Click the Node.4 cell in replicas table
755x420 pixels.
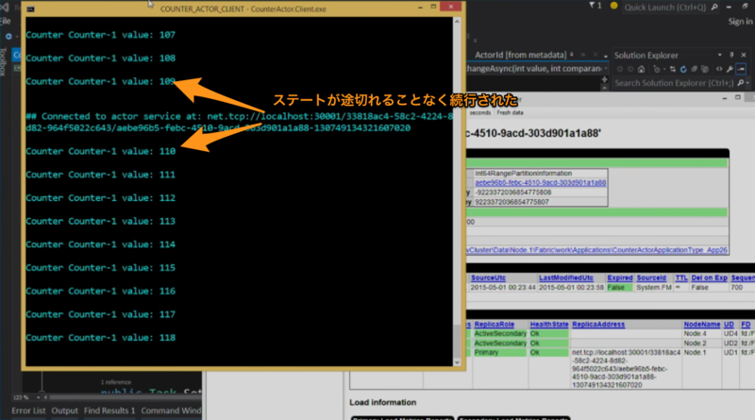tap(695, 334)
